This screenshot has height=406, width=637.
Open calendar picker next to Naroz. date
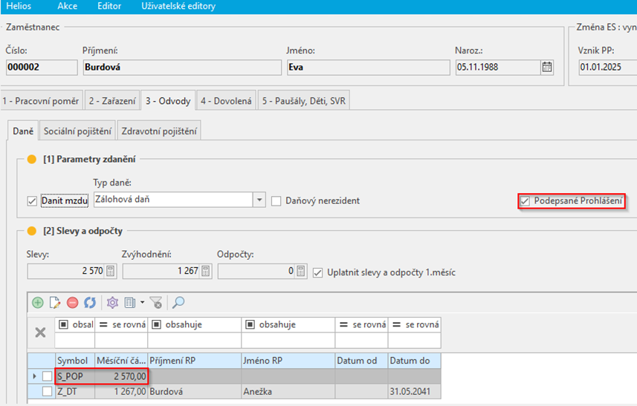click(x=547, y=67)
